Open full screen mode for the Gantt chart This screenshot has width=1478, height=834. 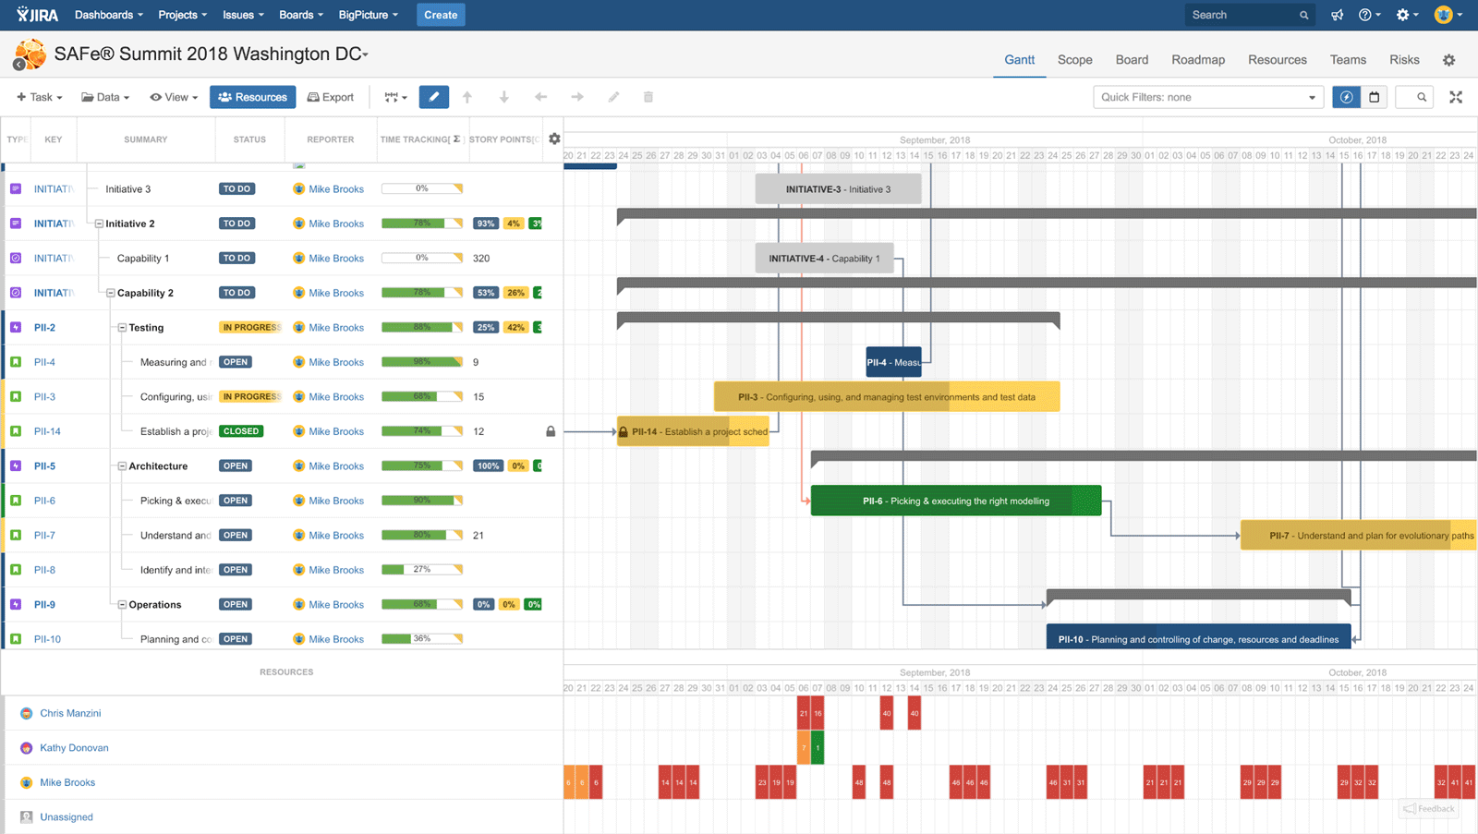pyautogui.click(x=1456, y=96)
